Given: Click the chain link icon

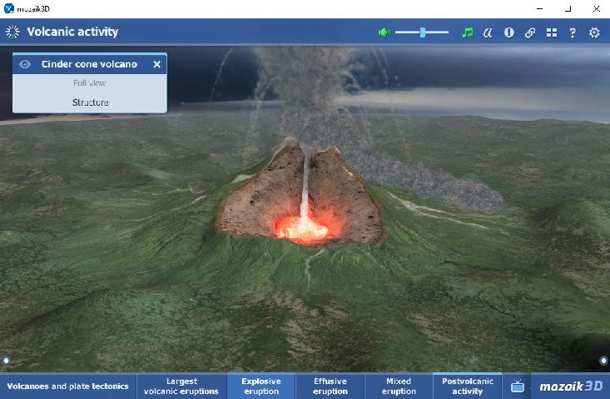Looking at the screenshot, I should click(530, 32).
